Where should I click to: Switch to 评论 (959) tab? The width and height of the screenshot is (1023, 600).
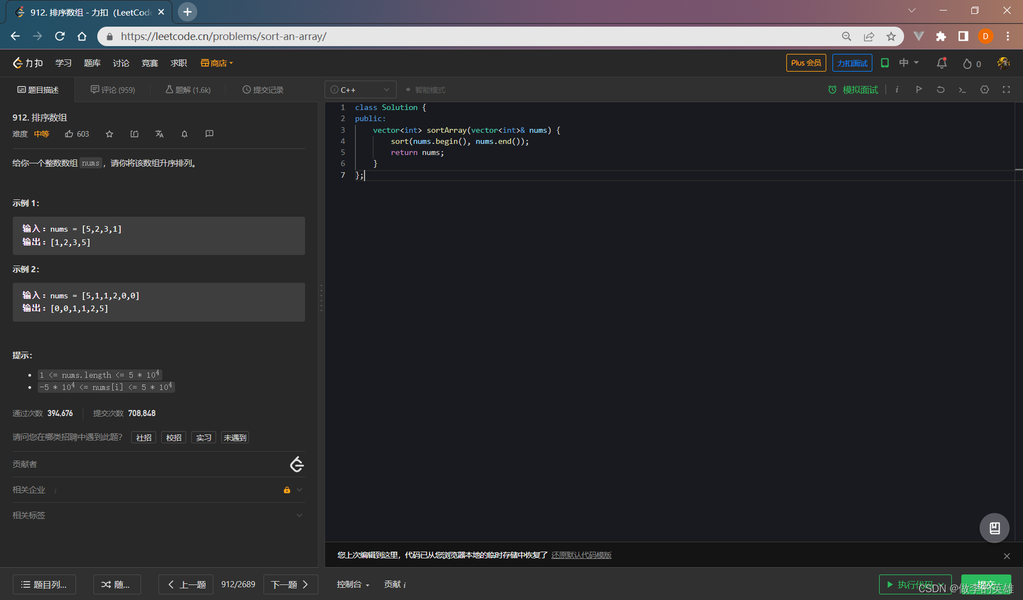(113, 89)
